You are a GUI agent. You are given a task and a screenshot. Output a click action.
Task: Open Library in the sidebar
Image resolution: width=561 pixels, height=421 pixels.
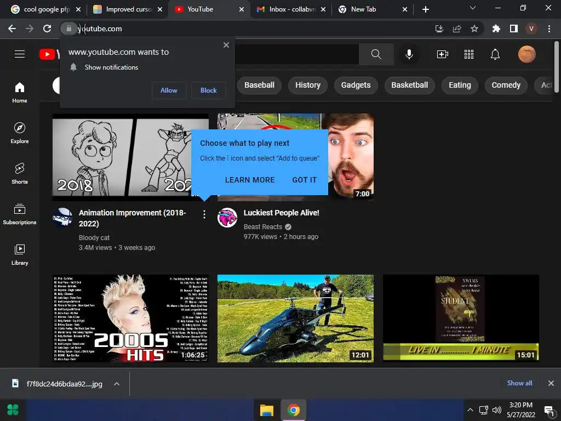coord(20,254)
